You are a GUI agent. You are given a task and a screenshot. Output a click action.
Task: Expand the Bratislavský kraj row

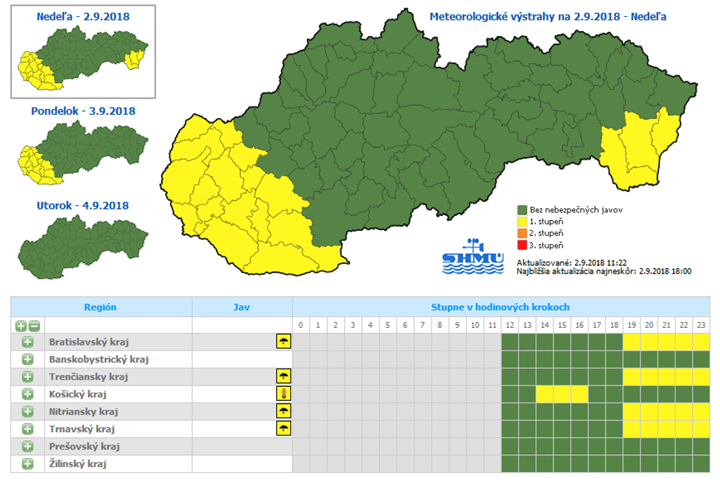point(27,342)
